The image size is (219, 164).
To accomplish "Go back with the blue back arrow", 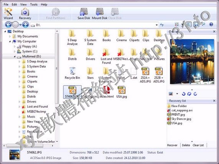I will pos(8,25).
